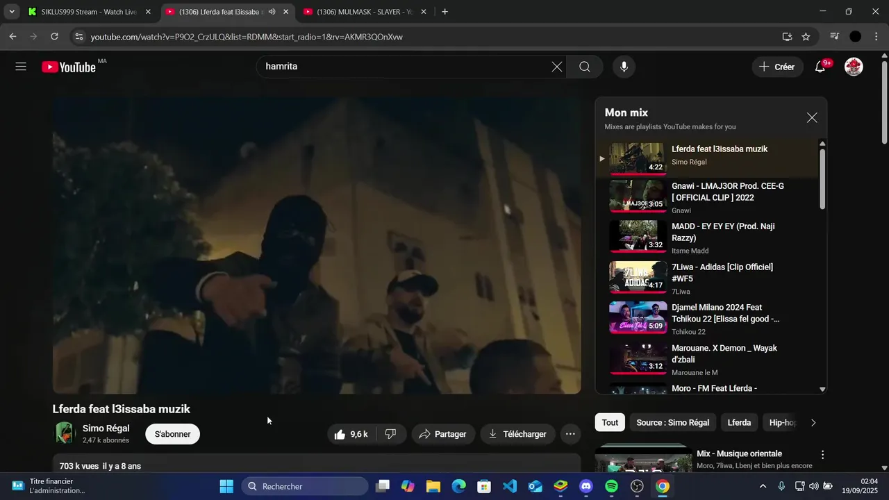
Task: Open a new browser tab
Action: (x=444, y=12)
